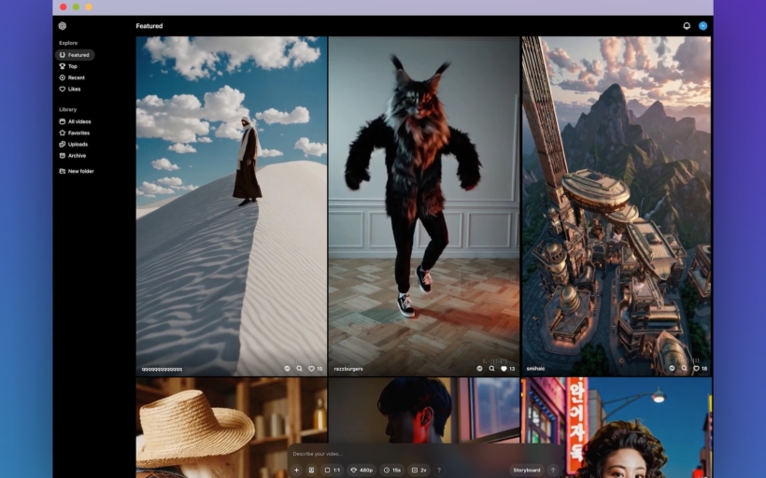Like the smihaic mountain city video
The height and width of the screenshot is (478, 766).
696,369
